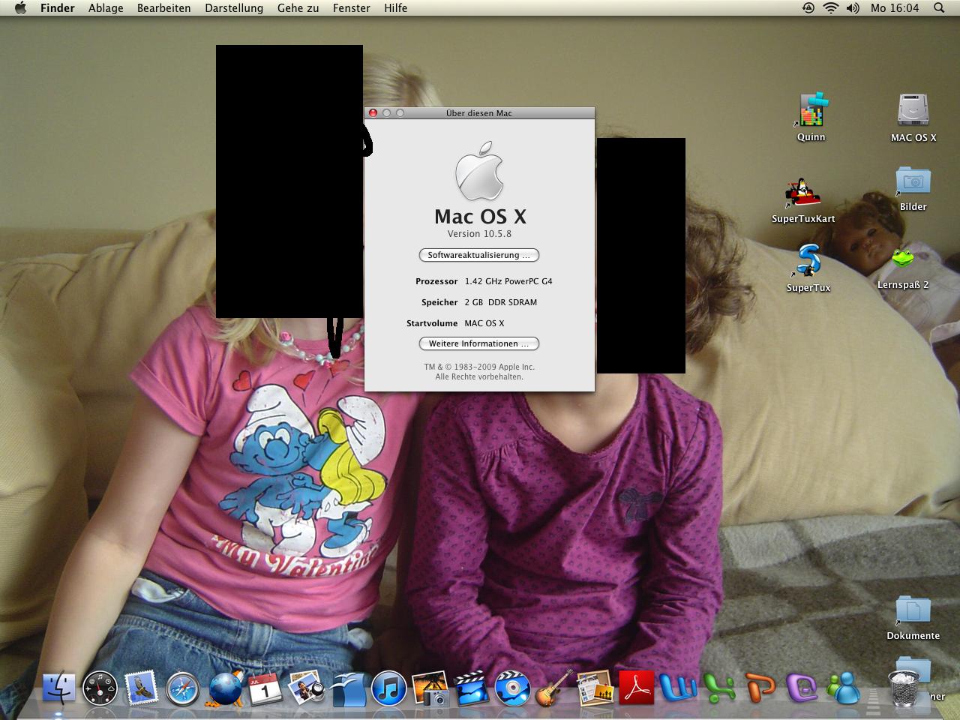
Task: Select the SuperTuxKart desktop icon
Action: tap(802, 195)
